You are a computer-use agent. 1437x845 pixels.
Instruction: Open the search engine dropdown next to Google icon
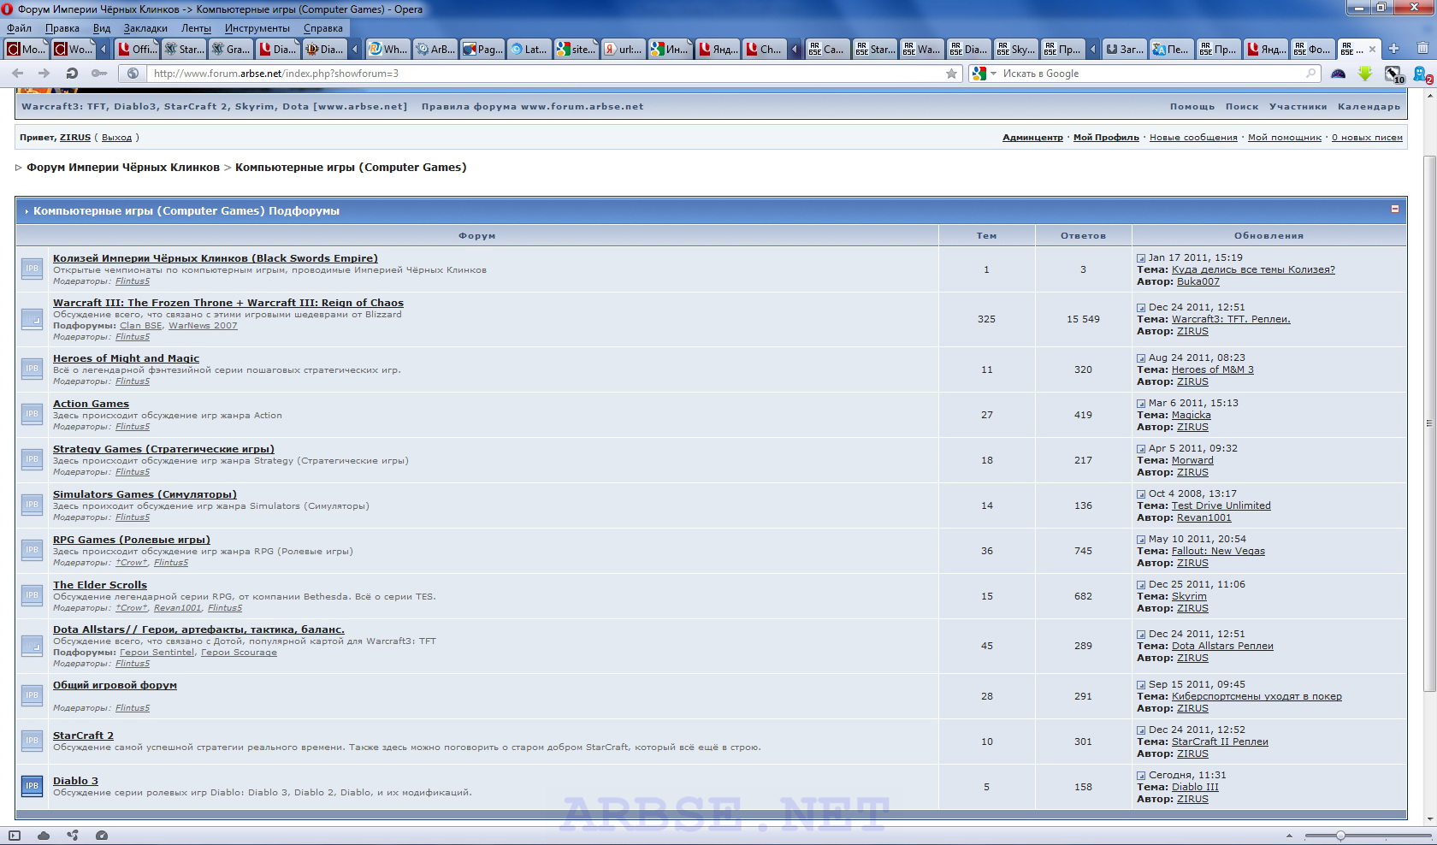(x=994, y=74)
